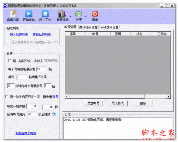The height and width of the screenshot is (142, 178).
Task: Start posting with 开始发帖 play icon
Action: (29, 16)
